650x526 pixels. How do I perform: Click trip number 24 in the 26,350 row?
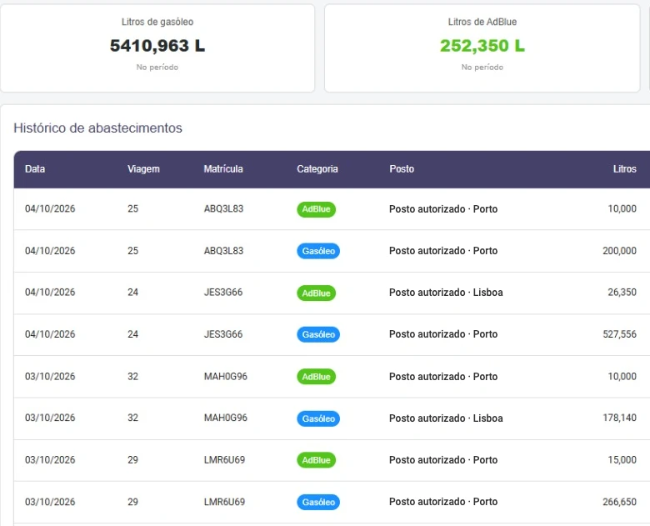coord(132,292)
